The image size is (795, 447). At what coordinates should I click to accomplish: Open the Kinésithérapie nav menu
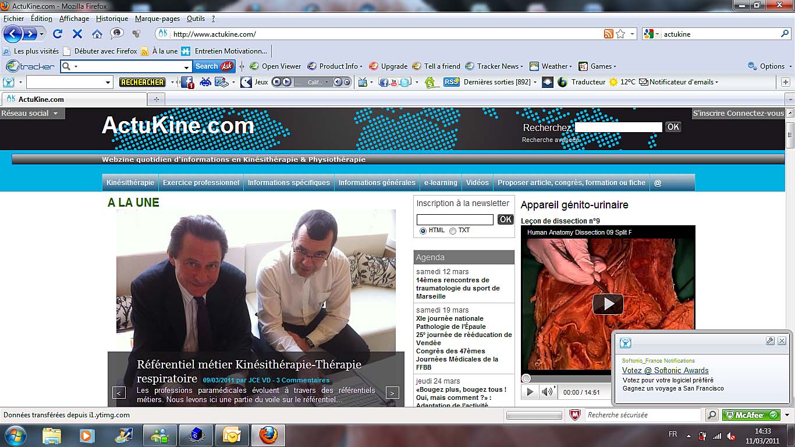click(x=130, y=183)
